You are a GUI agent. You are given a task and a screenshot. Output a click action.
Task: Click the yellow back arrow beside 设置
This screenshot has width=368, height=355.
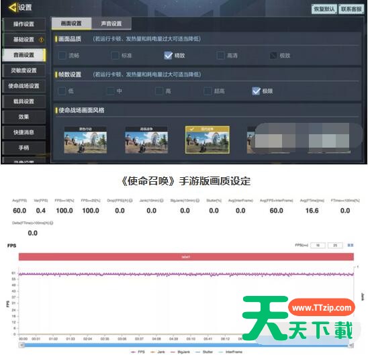click(12, 7)
